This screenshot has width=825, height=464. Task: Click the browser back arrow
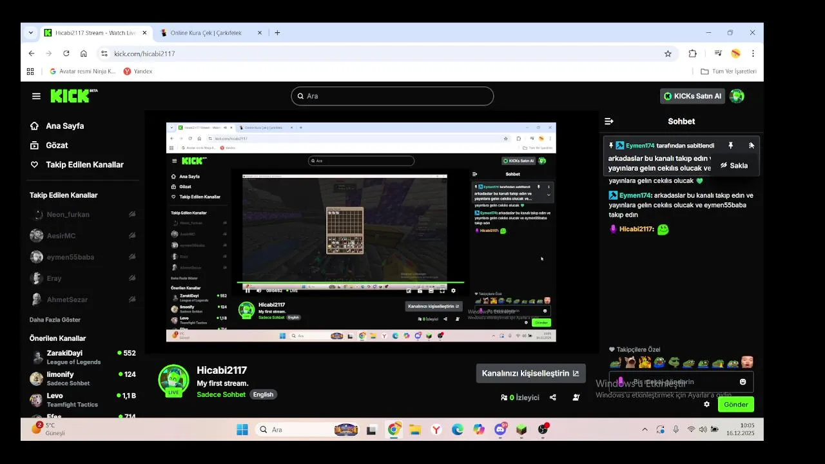pos(32,53)
